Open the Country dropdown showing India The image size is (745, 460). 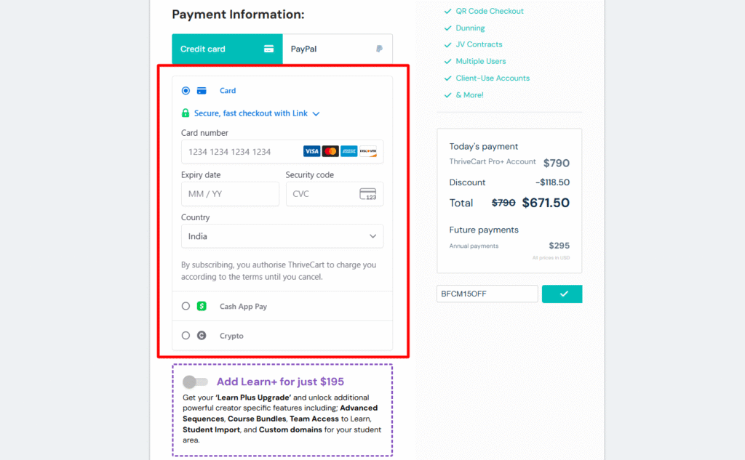tap(282, 236)
